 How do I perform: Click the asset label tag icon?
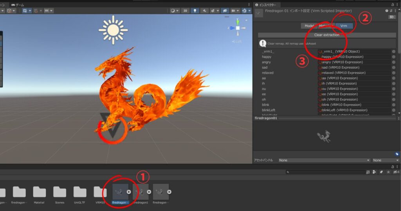397,154
